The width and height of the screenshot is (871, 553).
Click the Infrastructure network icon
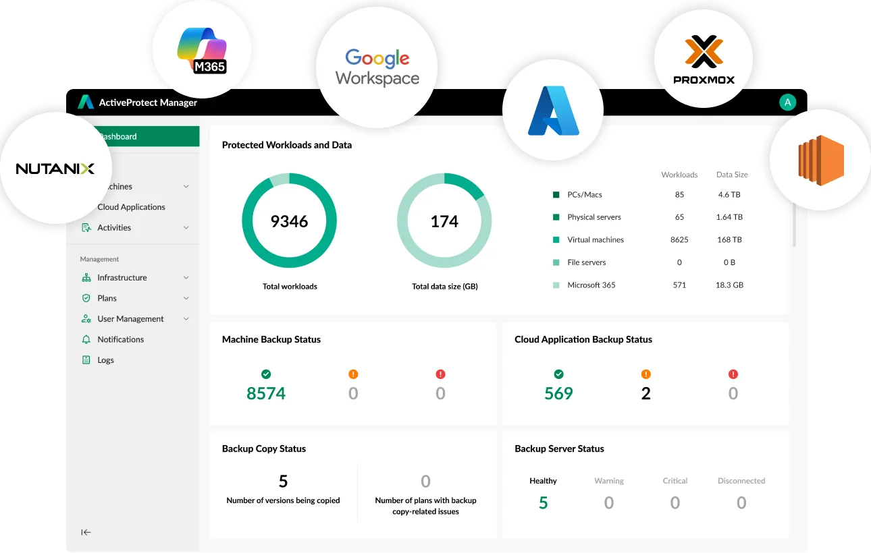pyautogui.click(x=86, y=278)
